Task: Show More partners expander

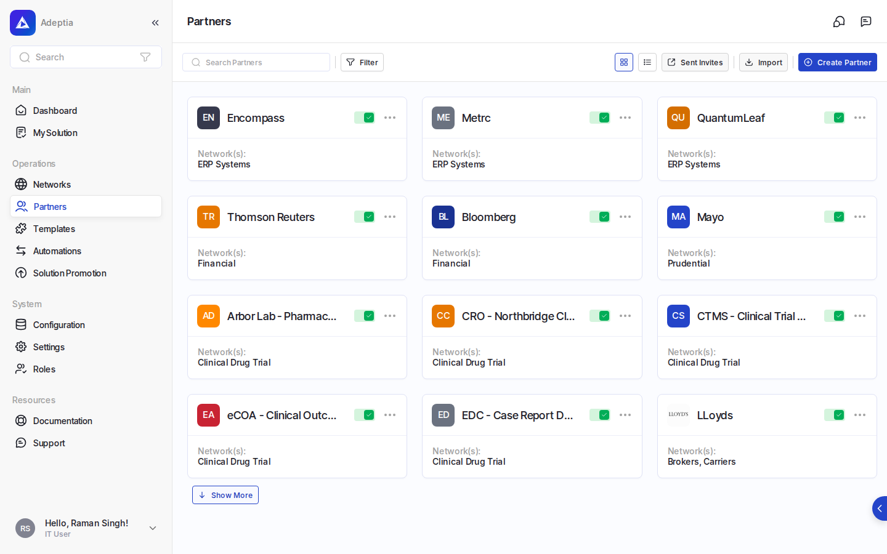Action: (x=225, y=495)
